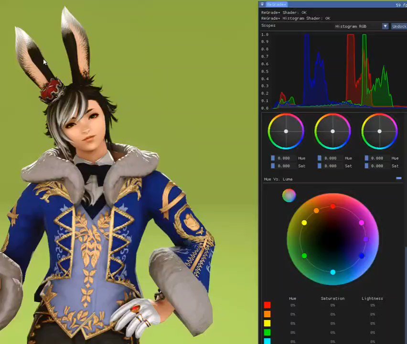Click the ReGrade+ window title bar
407x344 pixels.
[333, 4]
